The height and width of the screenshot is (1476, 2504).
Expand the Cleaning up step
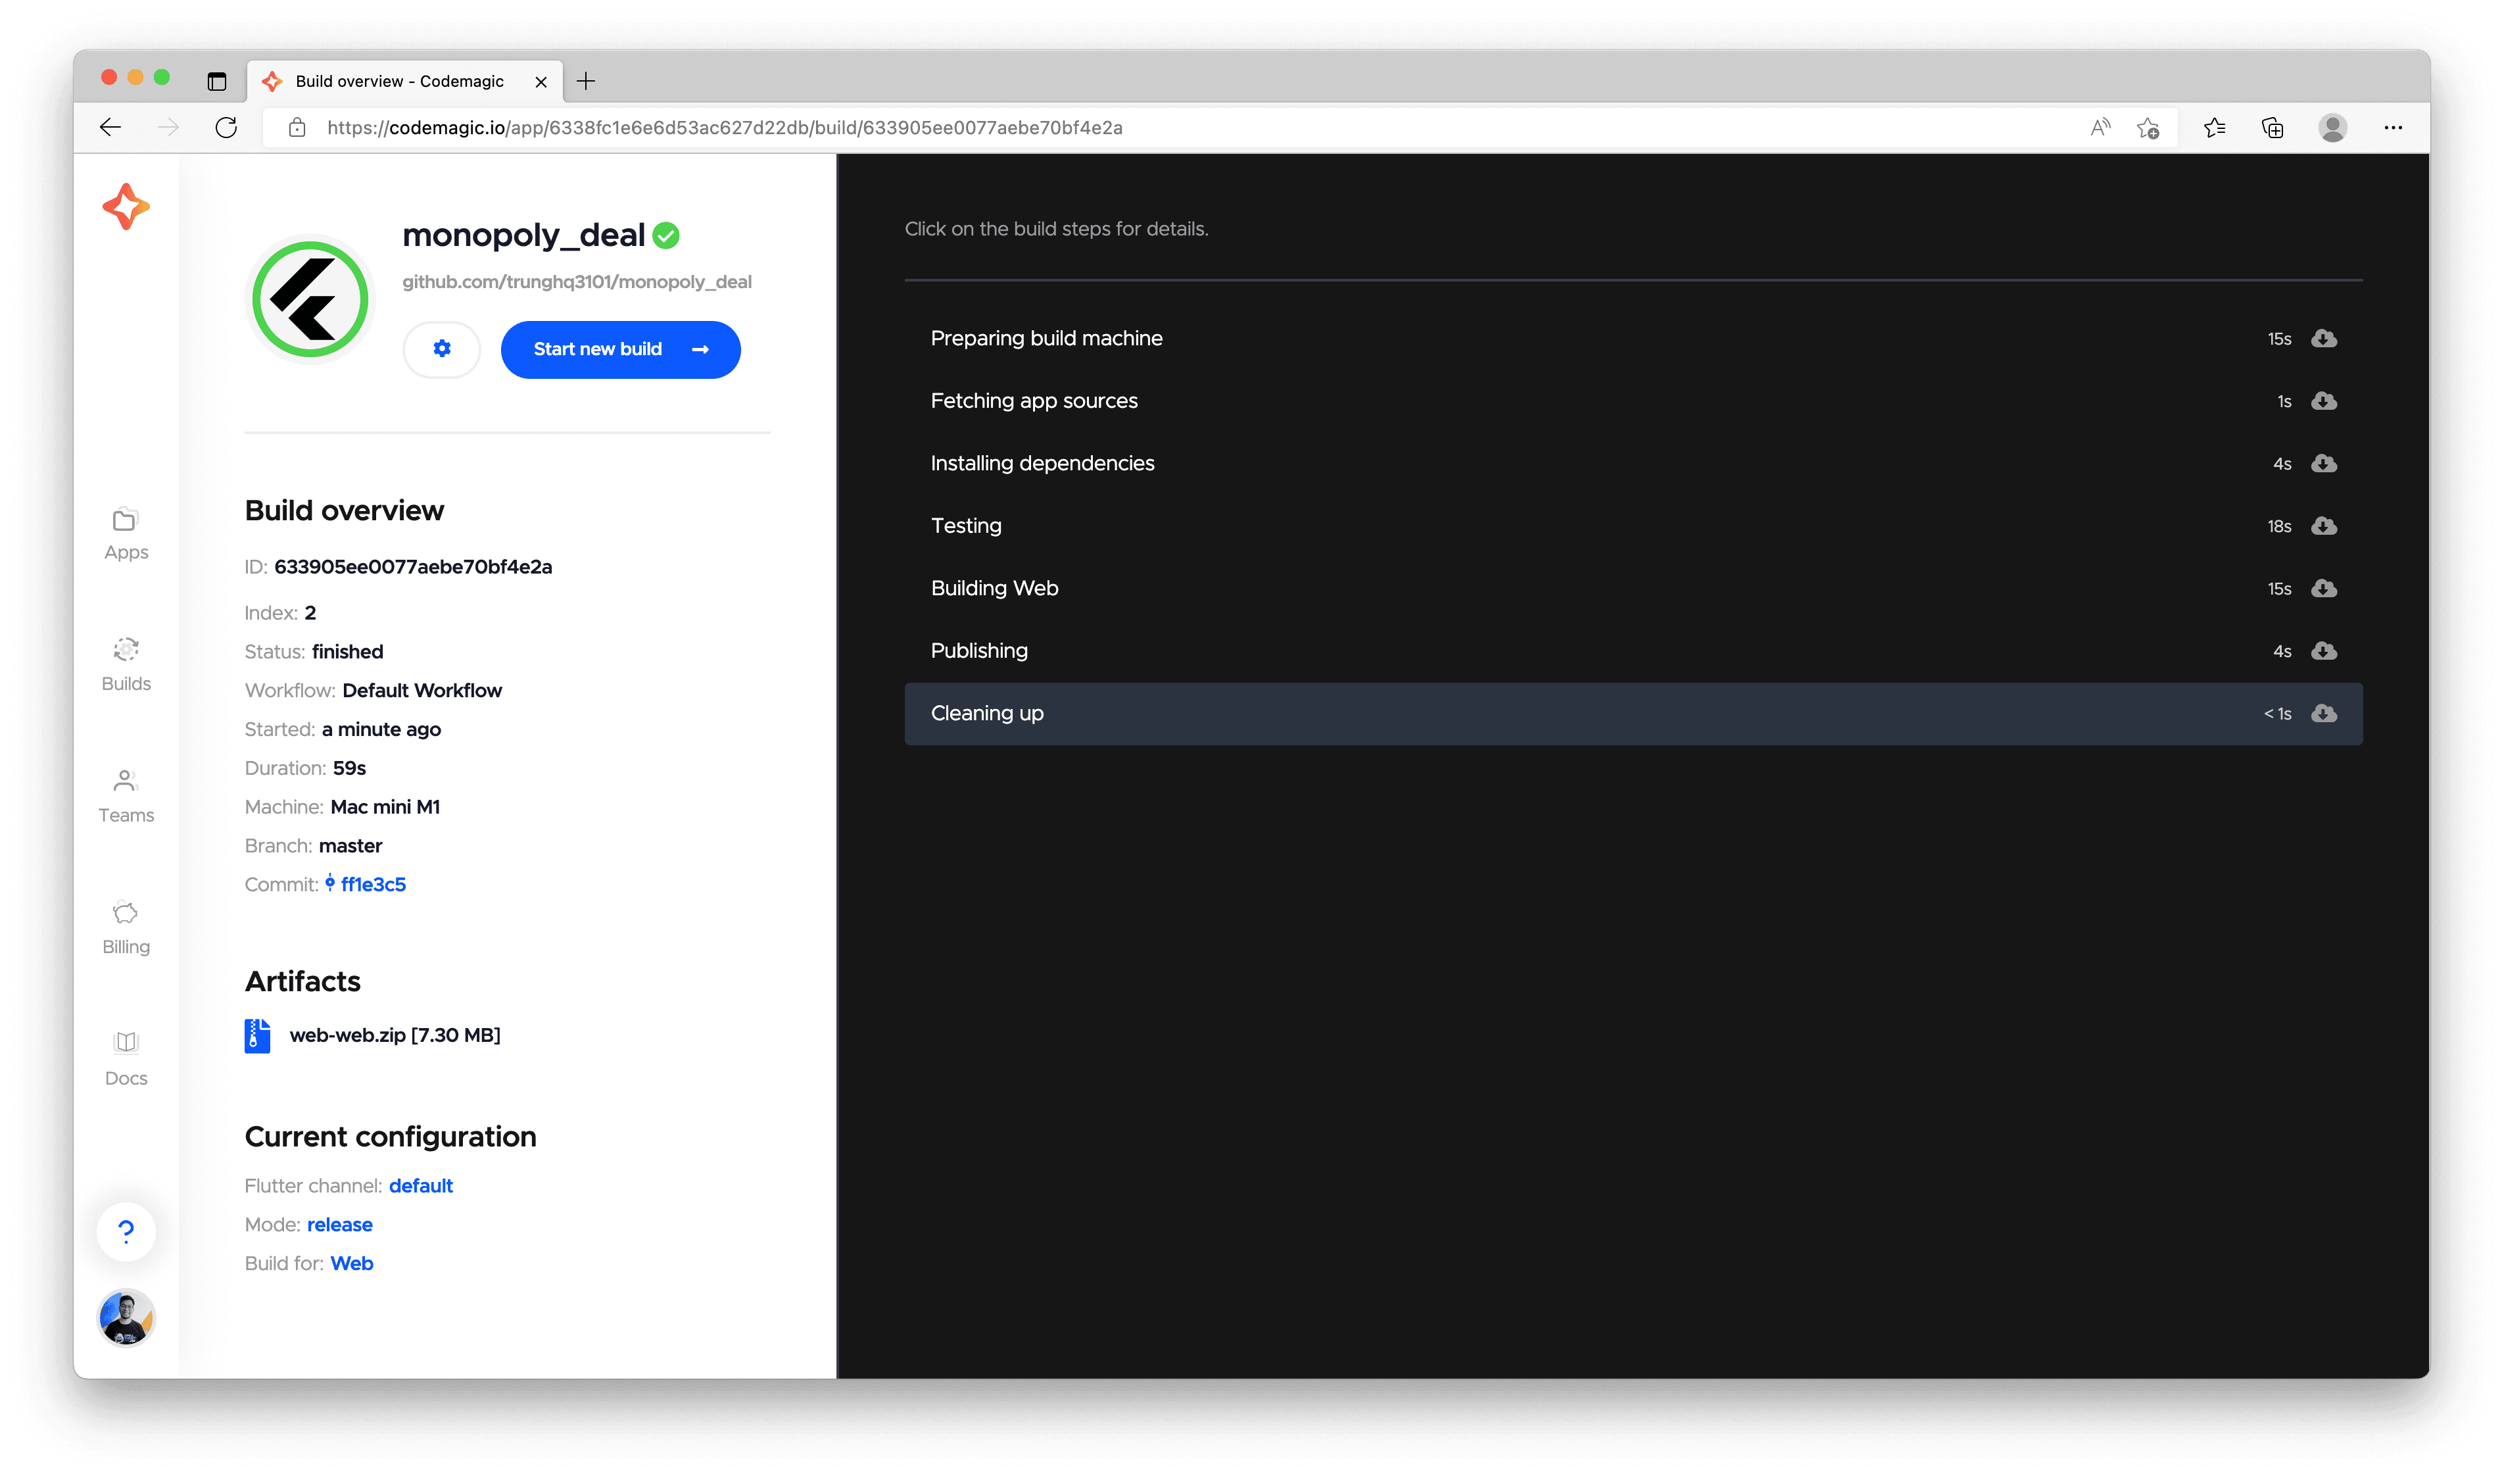1632,713
